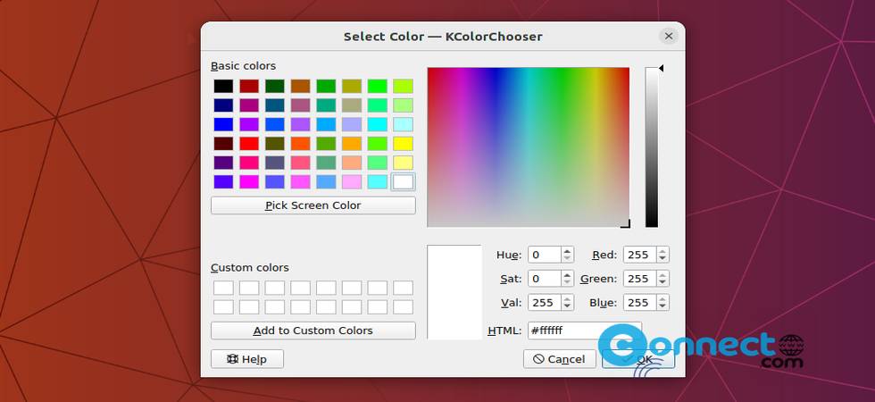Click the vertical brightness value slider
The width and height of the screenshot is (875, 402).
(x=652, y=147)
